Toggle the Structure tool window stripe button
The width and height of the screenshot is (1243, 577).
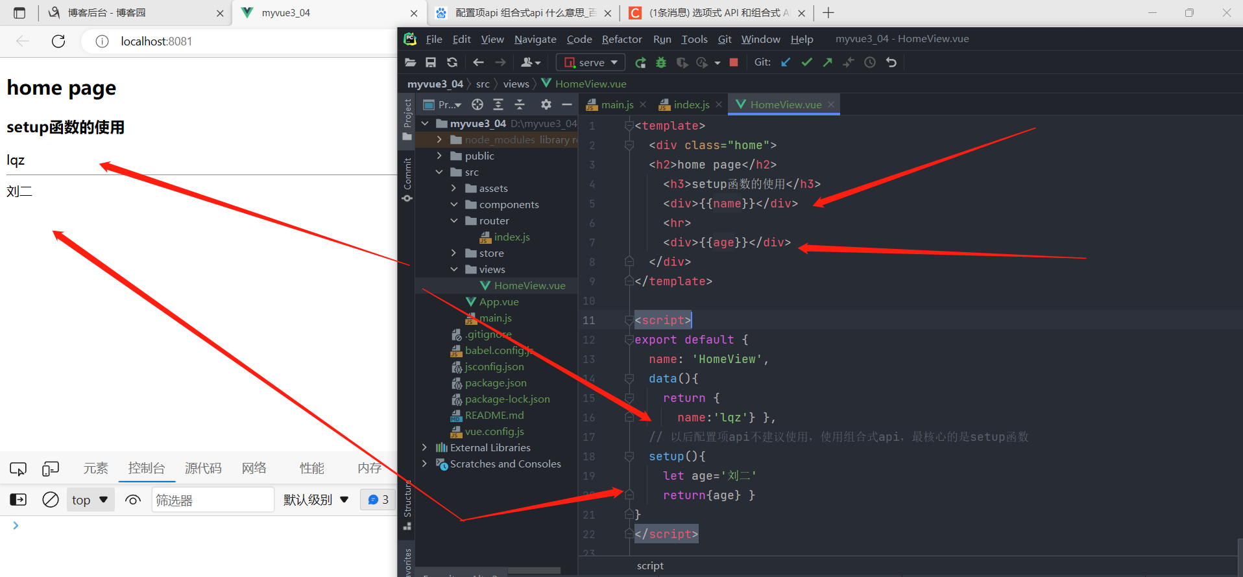(x=407, y=506)
